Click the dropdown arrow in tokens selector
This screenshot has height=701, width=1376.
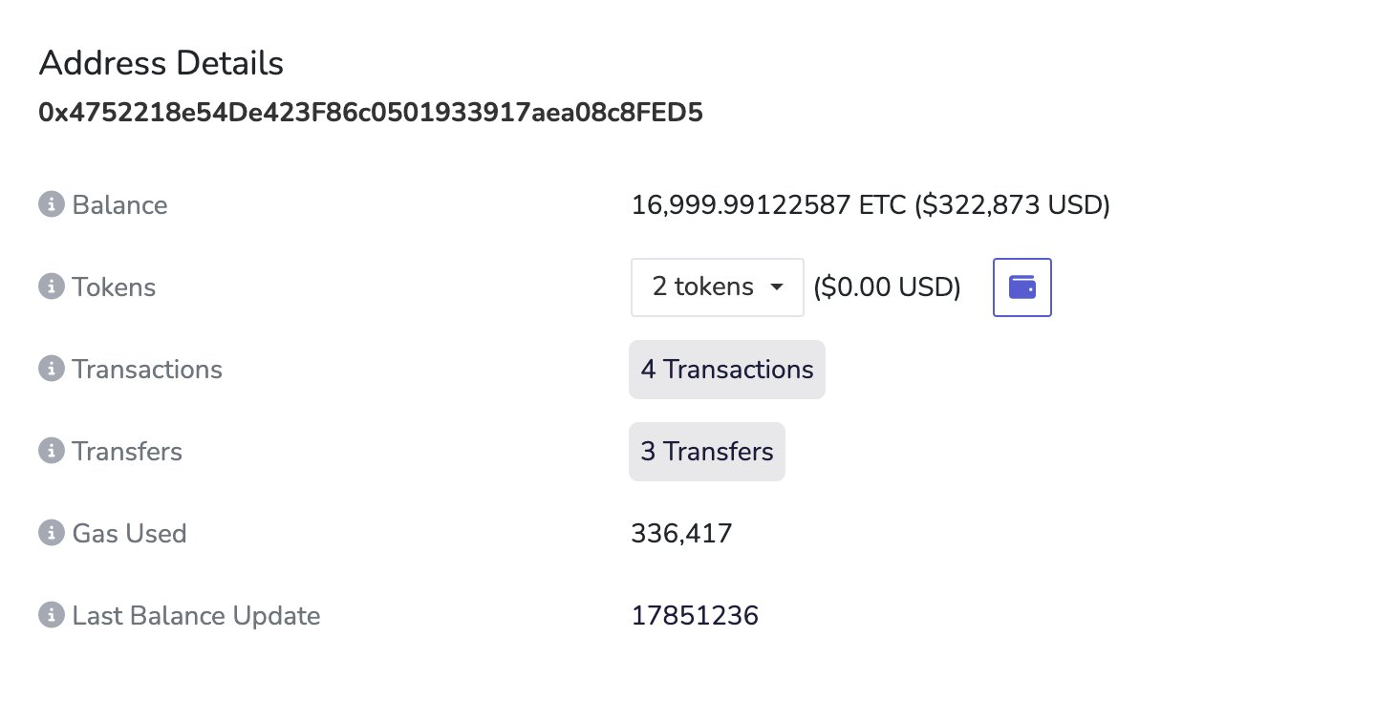click(777, 287)
